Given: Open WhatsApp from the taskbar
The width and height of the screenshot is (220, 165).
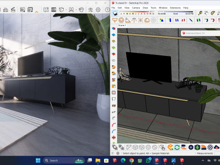Looking at the screenshot, I should (x=148, y=160).
